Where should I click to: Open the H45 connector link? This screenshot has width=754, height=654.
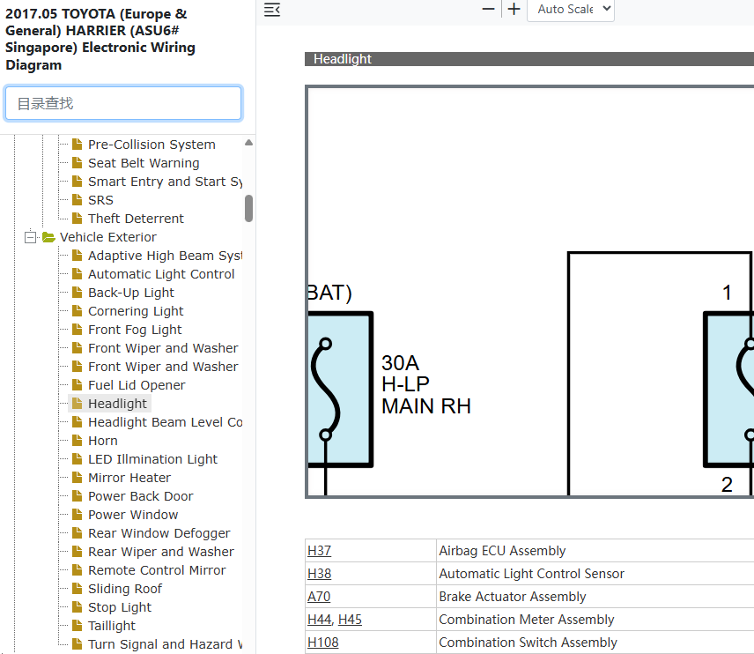(x=350, y=620)
